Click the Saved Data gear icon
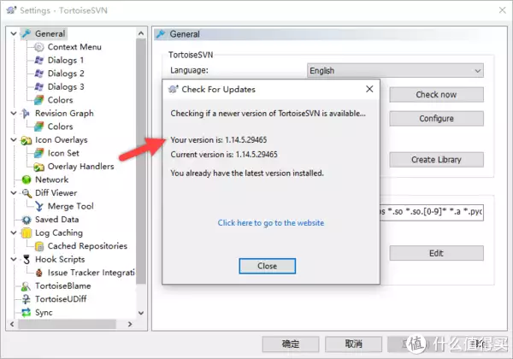The height and width of the screenshot is (359, 513). coord(27,220)
